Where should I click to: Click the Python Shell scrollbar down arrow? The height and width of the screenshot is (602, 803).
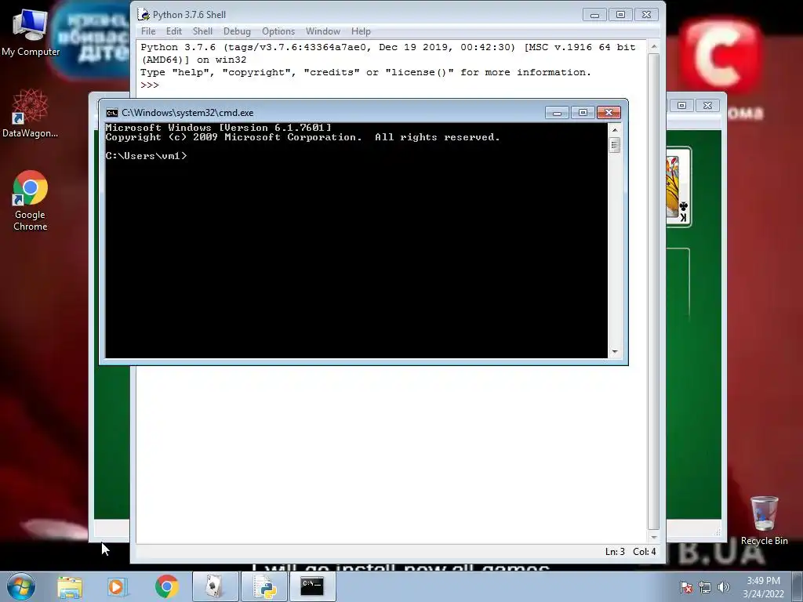point(653,537)
